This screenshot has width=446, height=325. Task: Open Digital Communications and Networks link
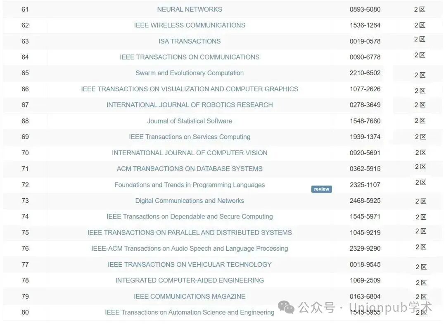pos(190,201)
